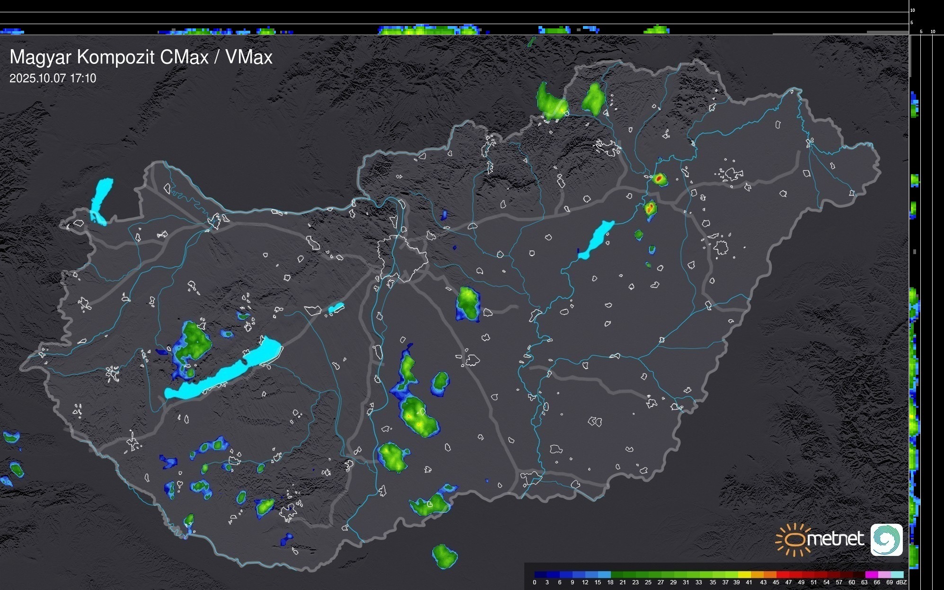Viewport: 944px width, 590px height.
Task: Click the light cyan 69 dBZ swatch
Action: (896, 574)
